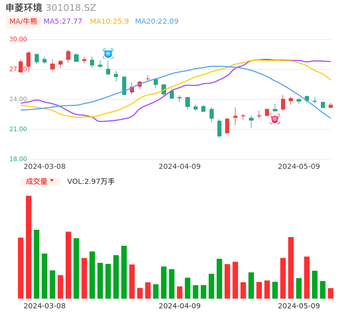
Task: Click the VOL:2.97万手 volume readout
Action: tap(91, 181)
